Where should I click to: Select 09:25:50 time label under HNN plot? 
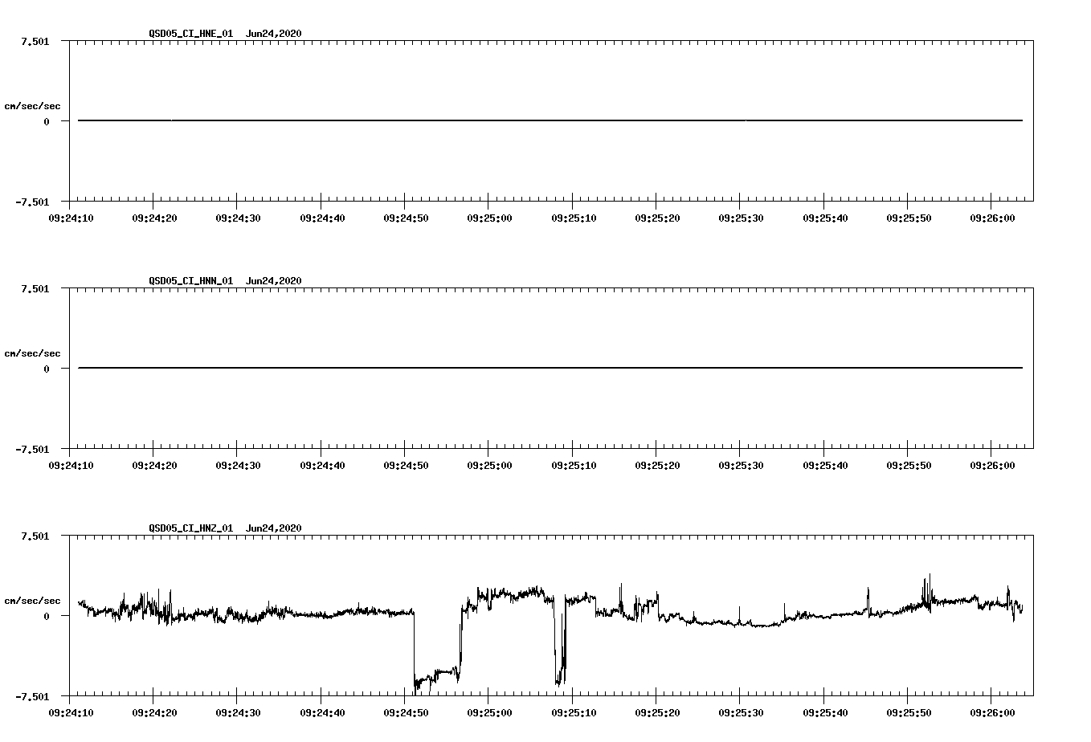[909, 465]
